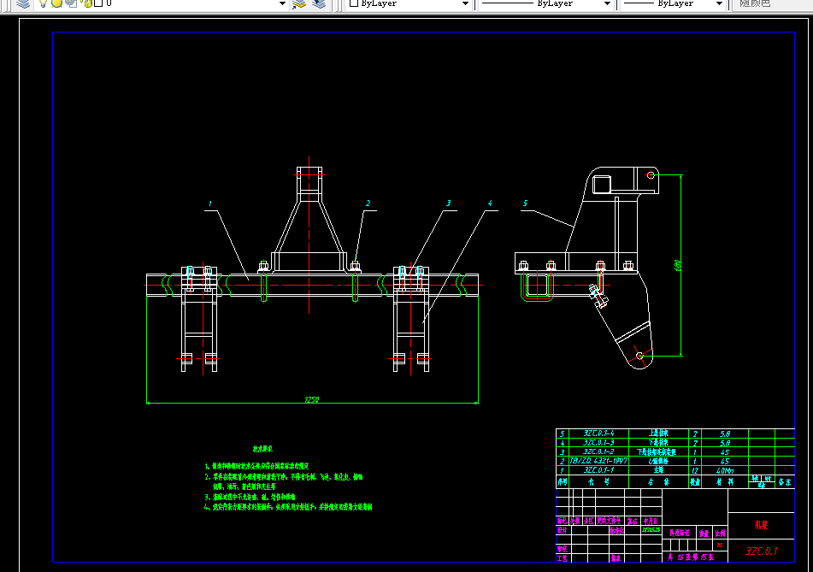
Task: Click part code 3ZC.0.1-1 cell
Action: (x=599, y=470)
